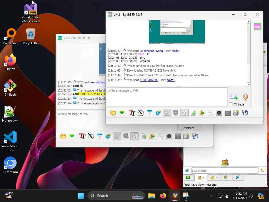The height and width of the screenshot is (202, 269).
Task: Click the blue floppy disk icon in VM2 toolbar
Action: click(195, 136)
